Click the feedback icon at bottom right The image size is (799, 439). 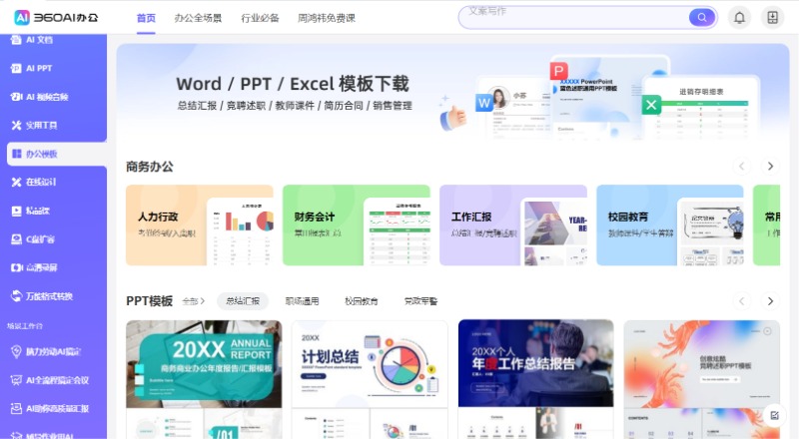(x=773, y=414)
